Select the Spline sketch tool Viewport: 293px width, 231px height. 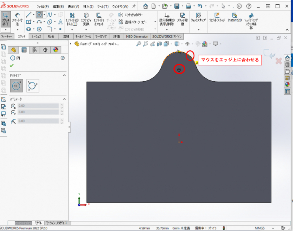click(49, 15)
